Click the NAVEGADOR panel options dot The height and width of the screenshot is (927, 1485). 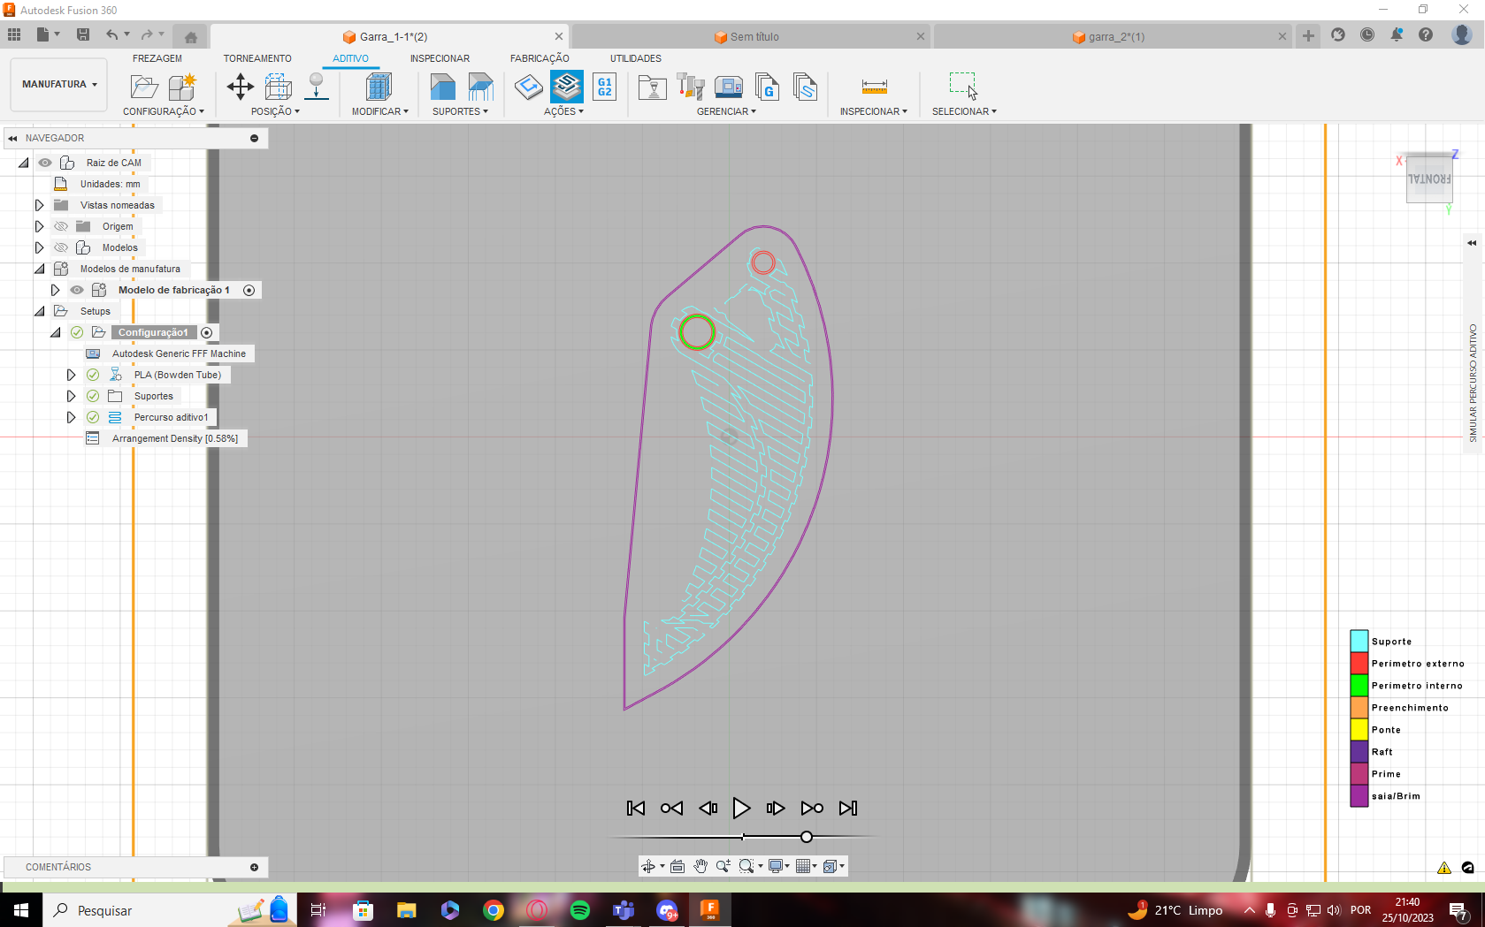pos(255,138)
